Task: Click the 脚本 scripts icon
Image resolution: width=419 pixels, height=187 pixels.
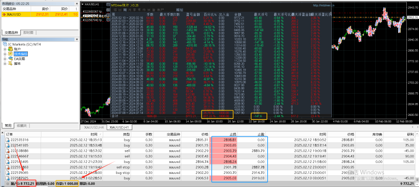Action: click(x=11, y=64)
